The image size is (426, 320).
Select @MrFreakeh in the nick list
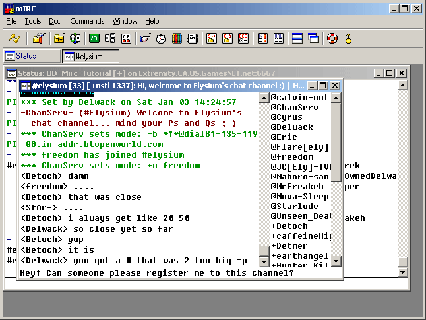[297, 186]
